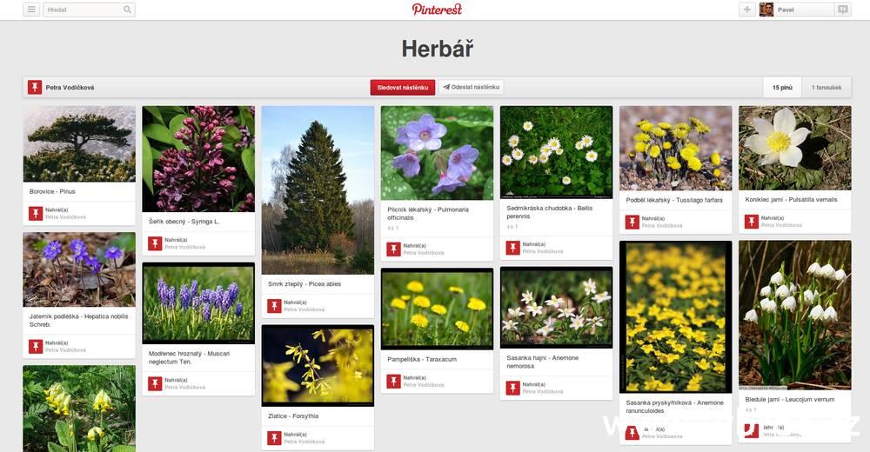This screenshot has height=452, width=870.
Task: Click the Herbář board title
Action: (x=438, y=49)
